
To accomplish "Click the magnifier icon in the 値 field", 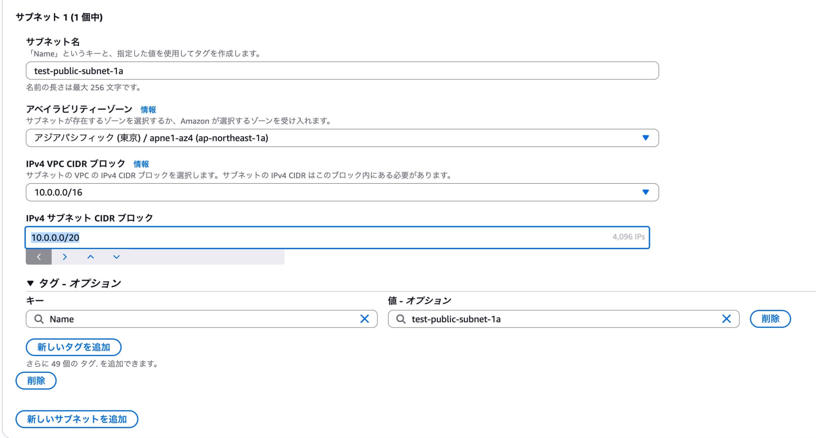I will coord(401,319).
